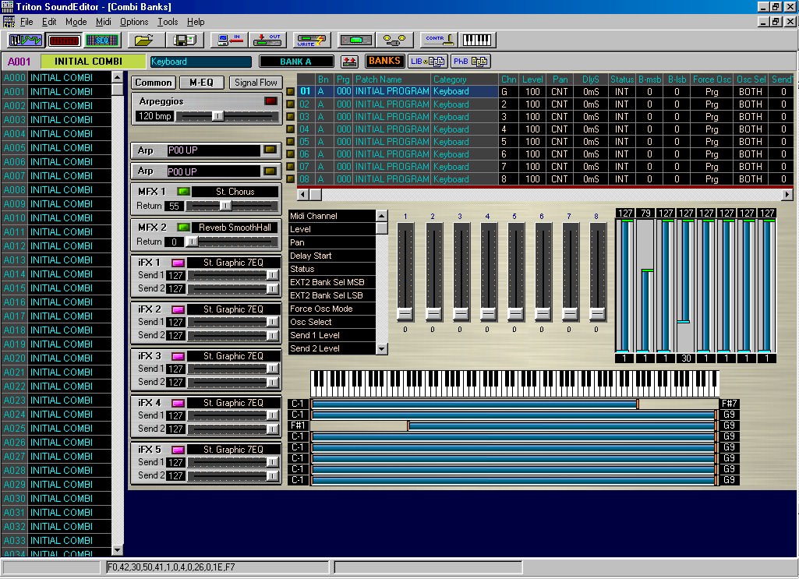Image resolution: width=799 pixels, height=579 pixels.
Task: Send data using the OUT toolbar icon
Action: click(267, 40)
